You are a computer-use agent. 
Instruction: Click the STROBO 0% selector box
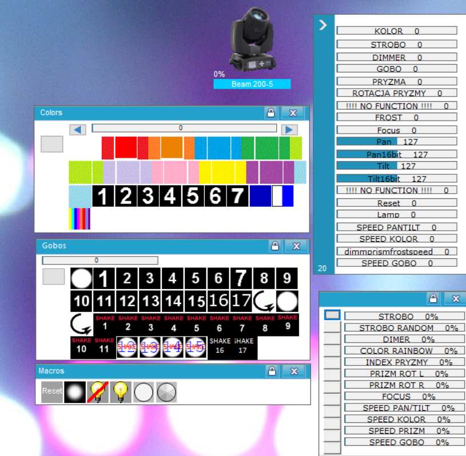click(332, 315)
